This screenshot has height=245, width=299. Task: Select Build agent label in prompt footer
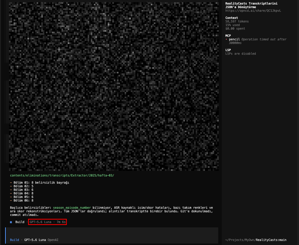tap(15, 240)
